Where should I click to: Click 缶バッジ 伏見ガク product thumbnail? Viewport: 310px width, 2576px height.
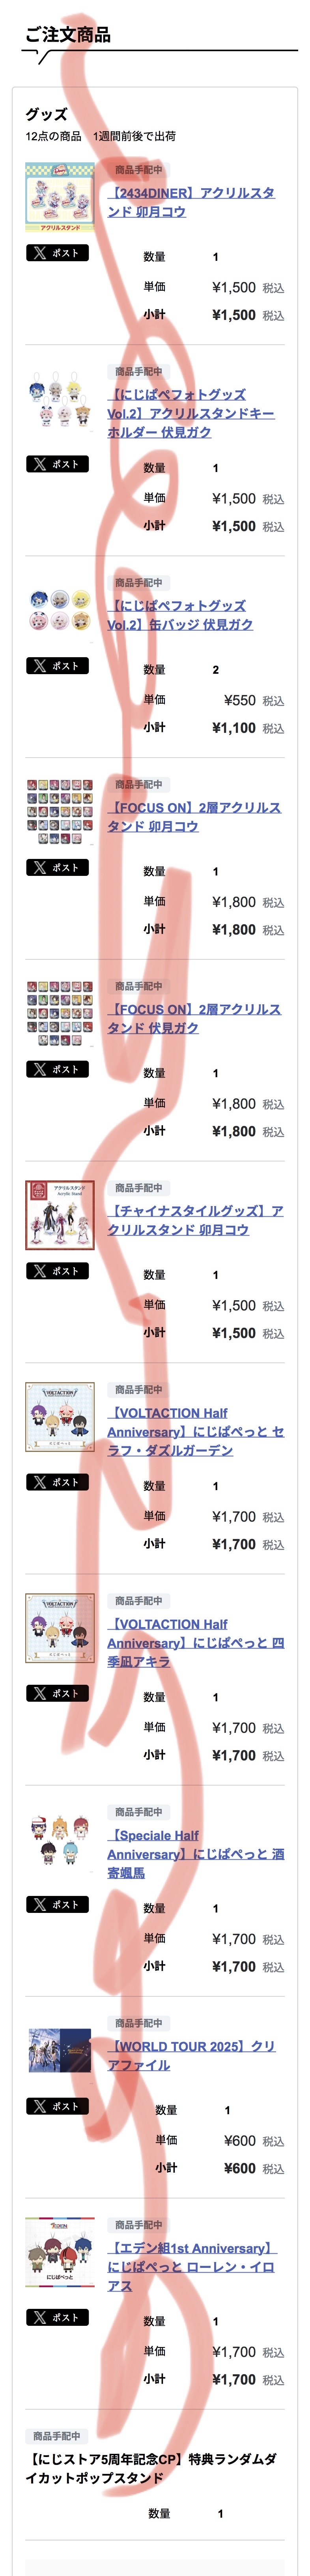coord(60,610)
